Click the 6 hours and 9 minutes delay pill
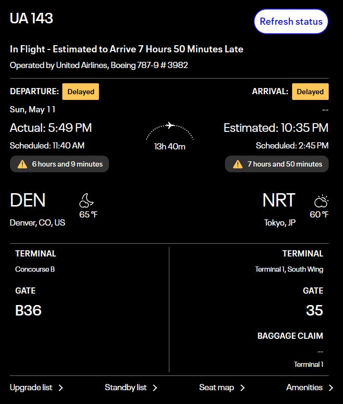This screenshot has height=404, width=343. (59, 164)
